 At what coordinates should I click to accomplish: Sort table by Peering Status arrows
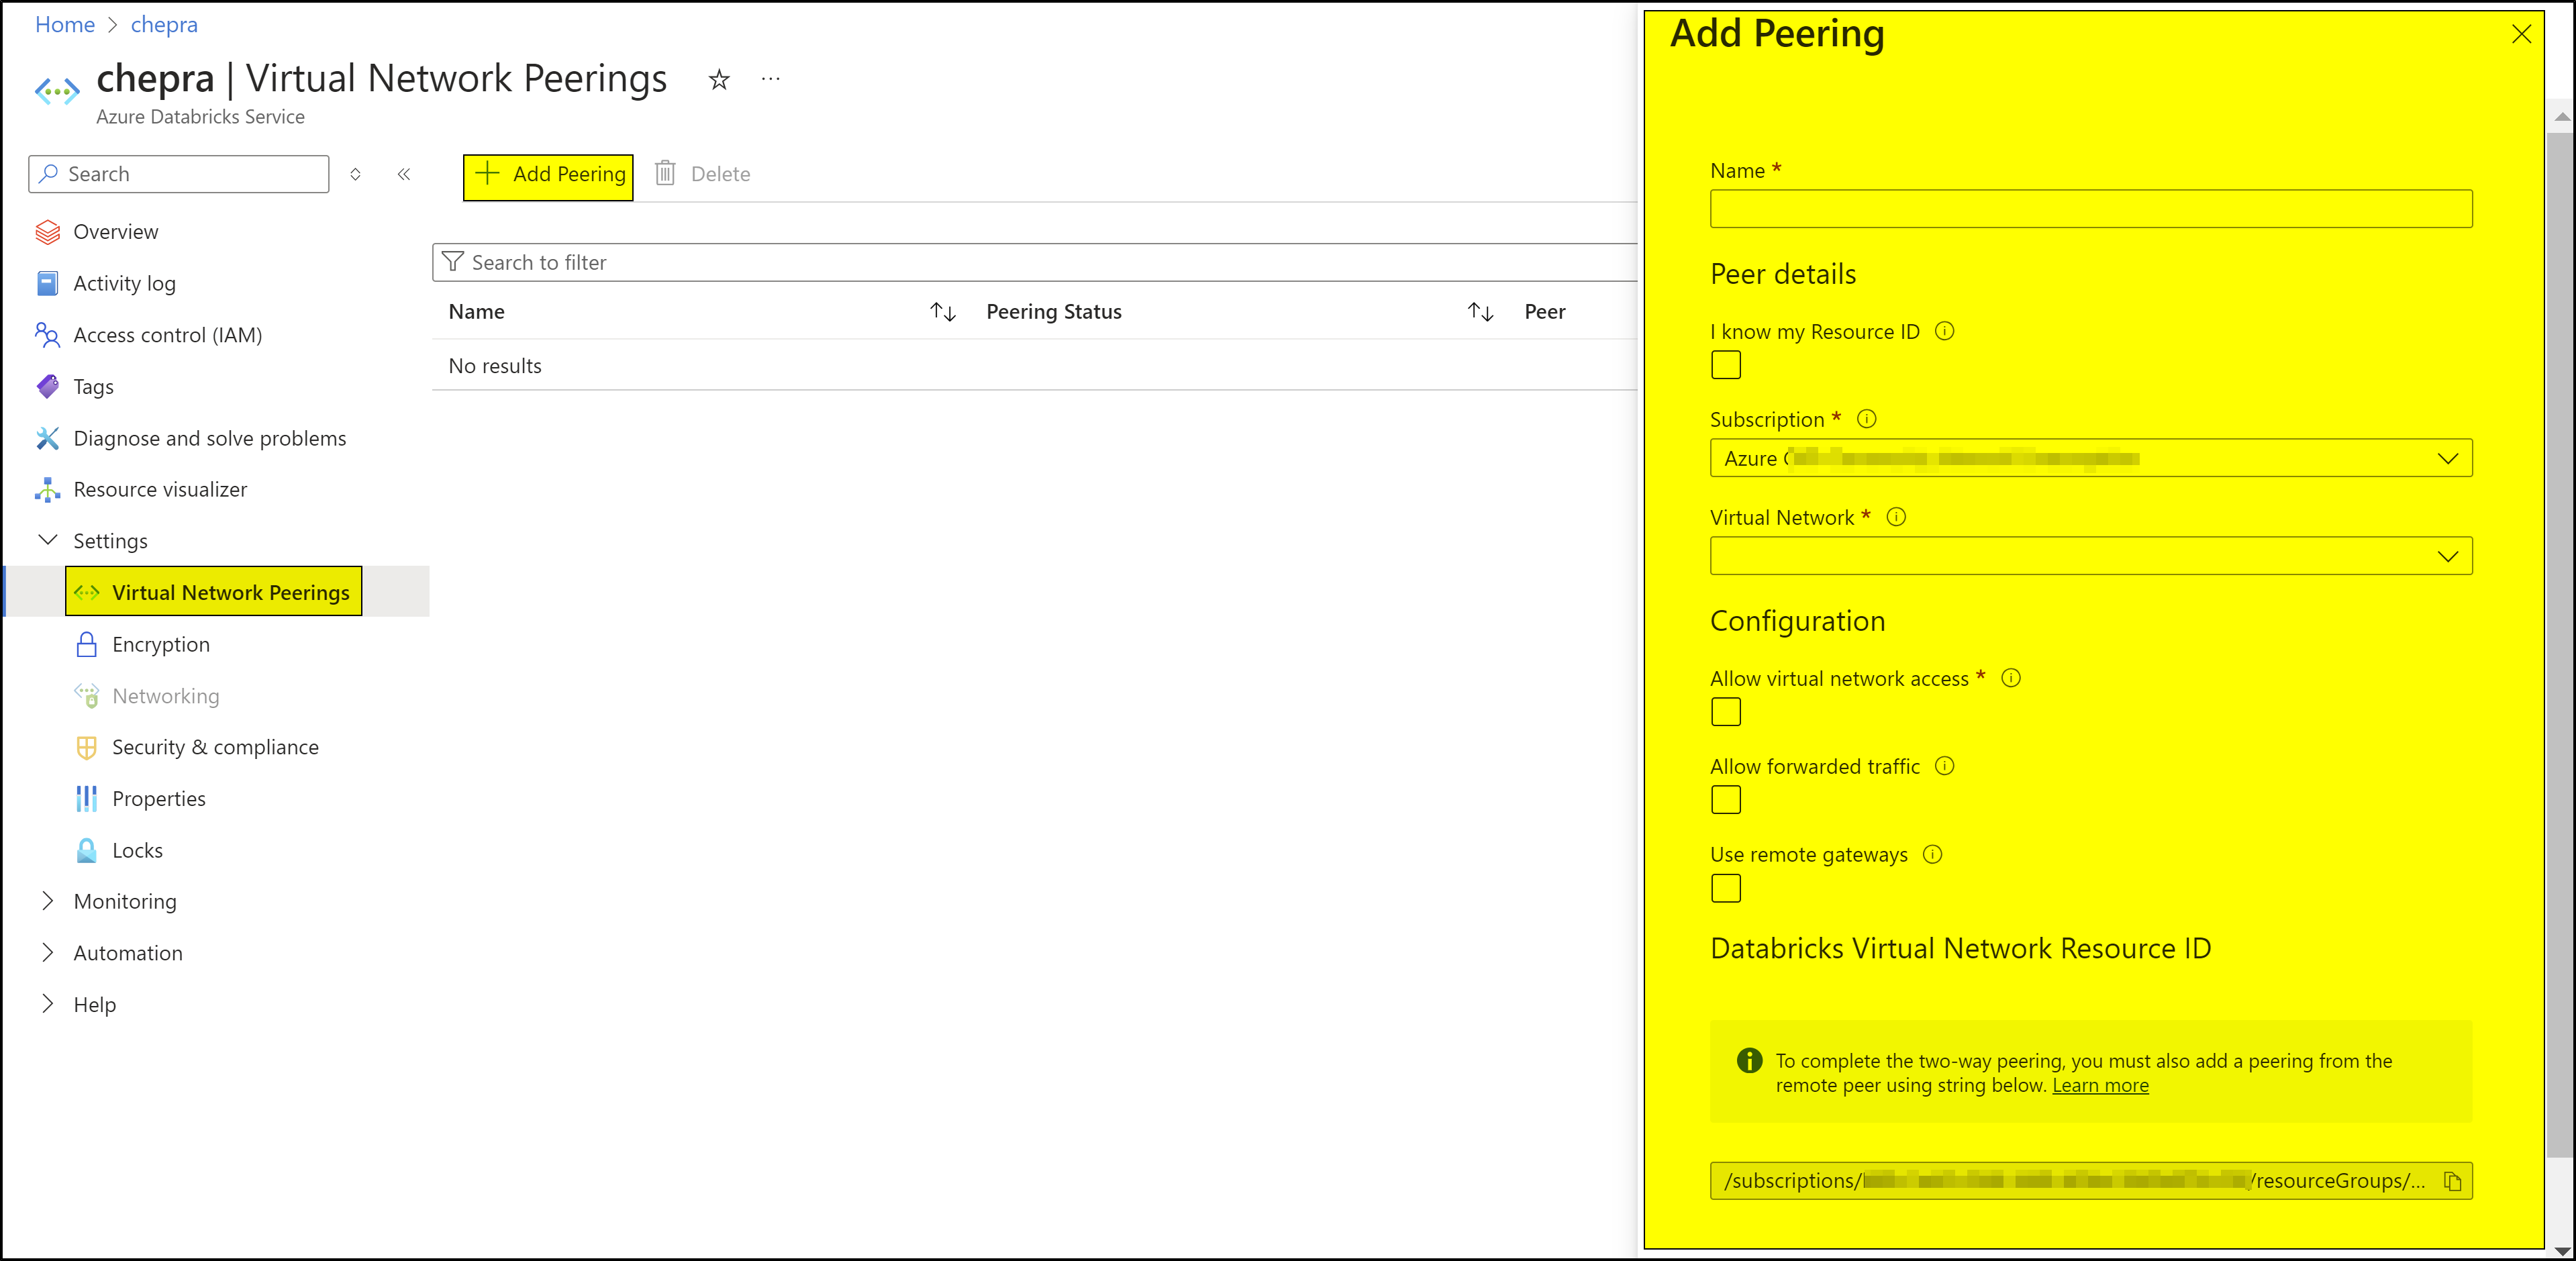[1481, 312]
